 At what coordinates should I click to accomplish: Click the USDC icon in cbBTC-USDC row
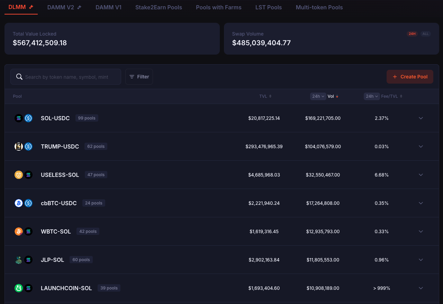pyautogui.click(x=28, y=203)
